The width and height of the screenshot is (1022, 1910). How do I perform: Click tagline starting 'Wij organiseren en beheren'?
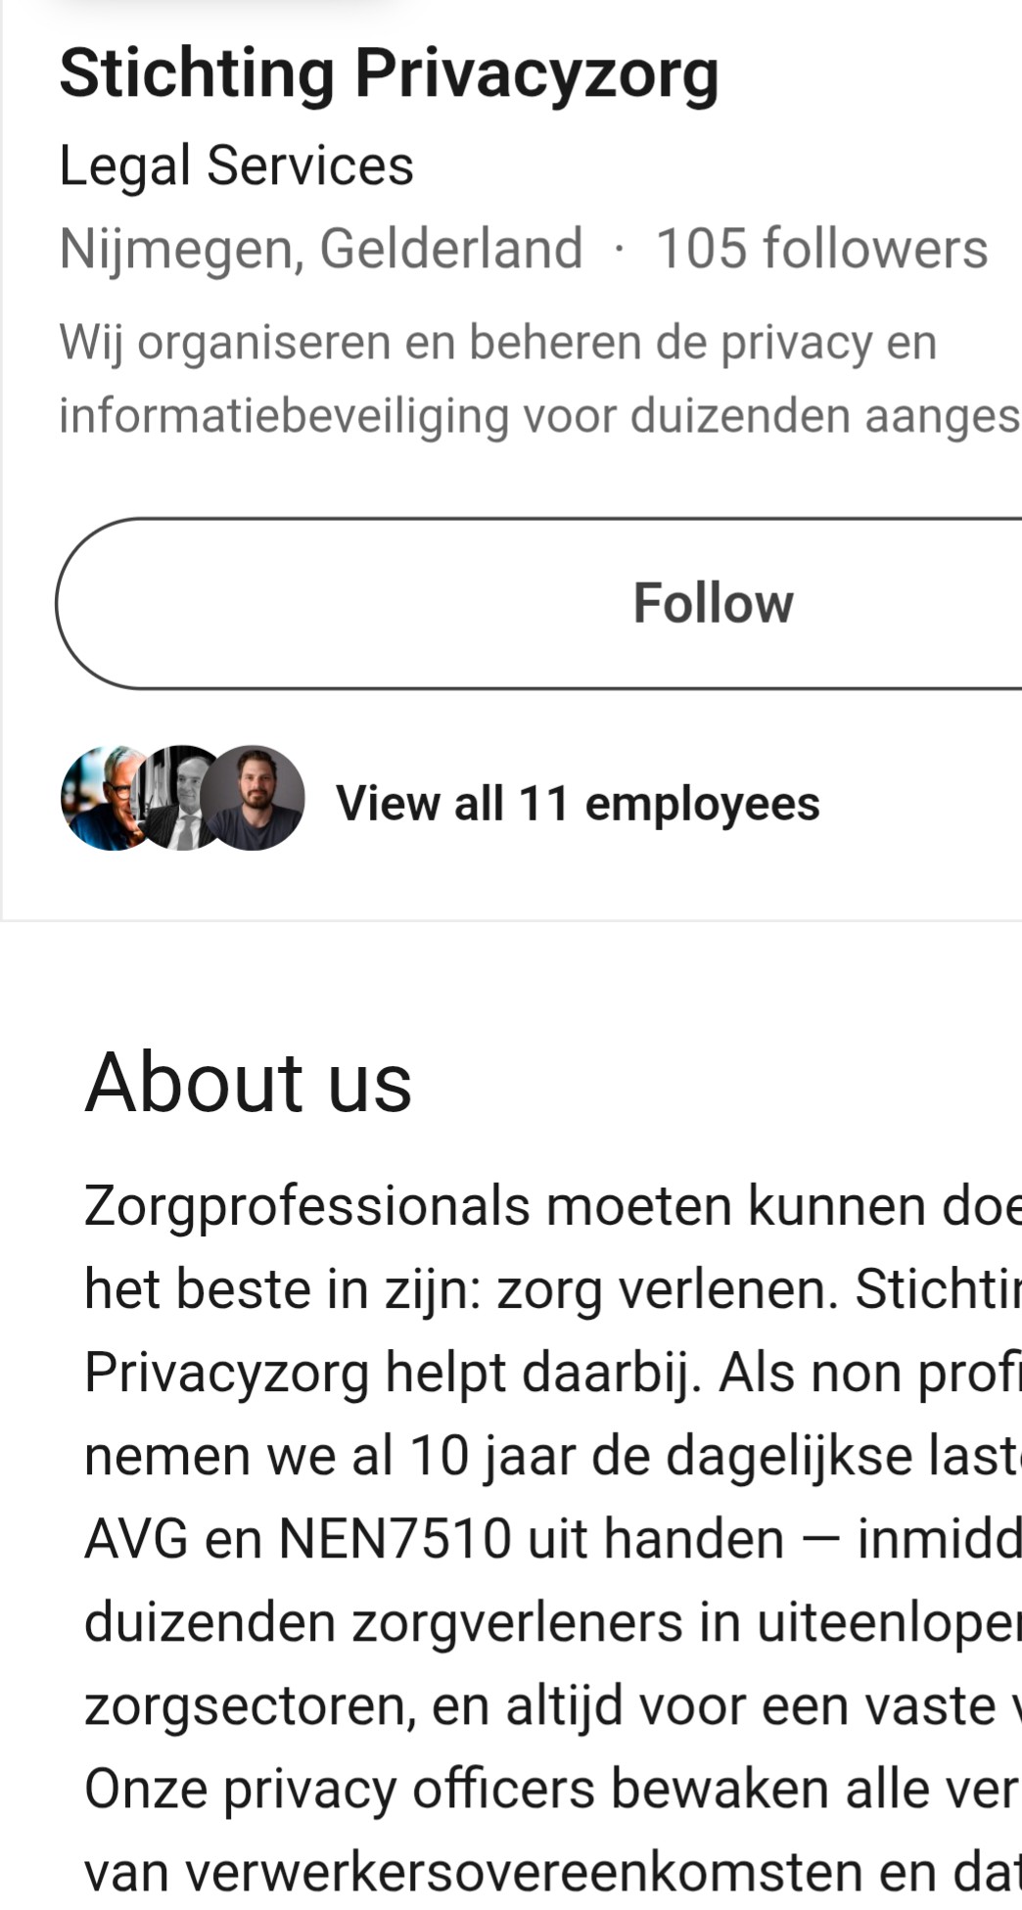tap(498, 343)
